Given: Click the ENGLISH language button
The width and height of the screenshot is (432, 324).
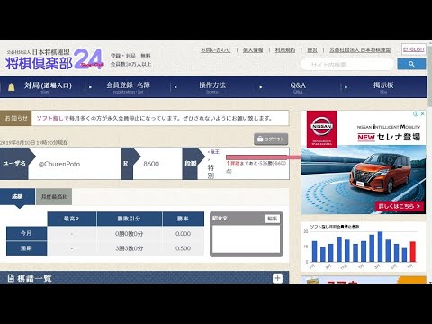Looking at the screenshot, I should (413, 49).
